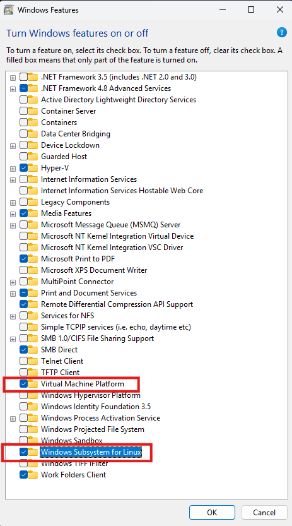Enable the Windows Sandbox checkbox
292x526 pixels.
pos(23,441)
